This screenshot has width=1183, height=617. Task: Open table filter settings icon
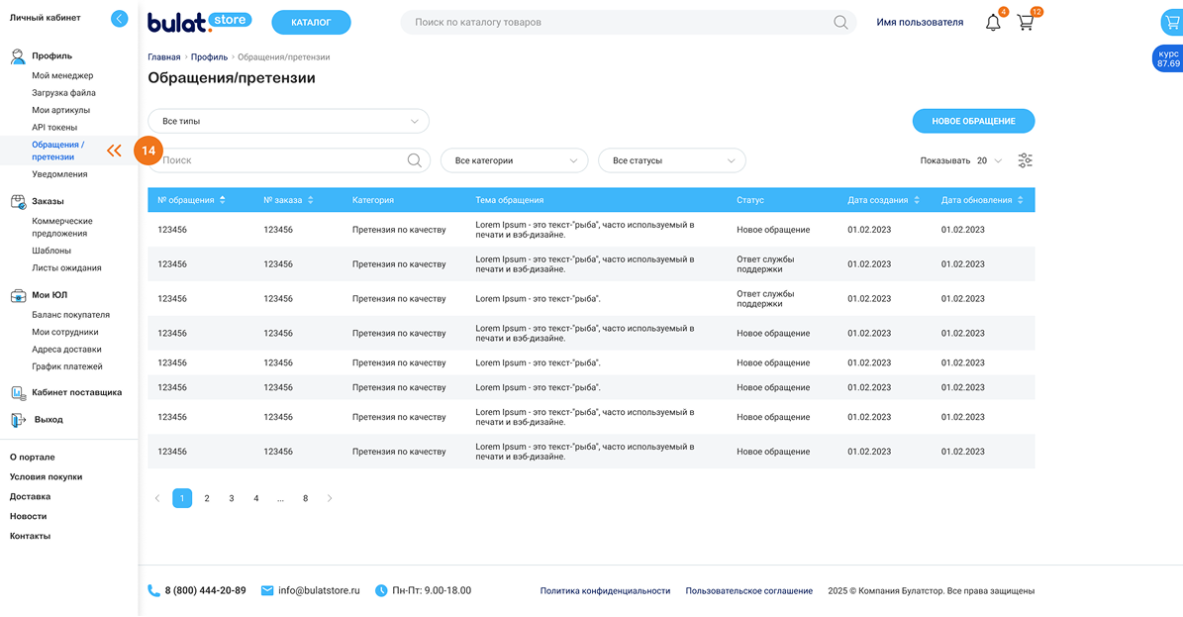pyautogui.click(x=1025, y=160)
